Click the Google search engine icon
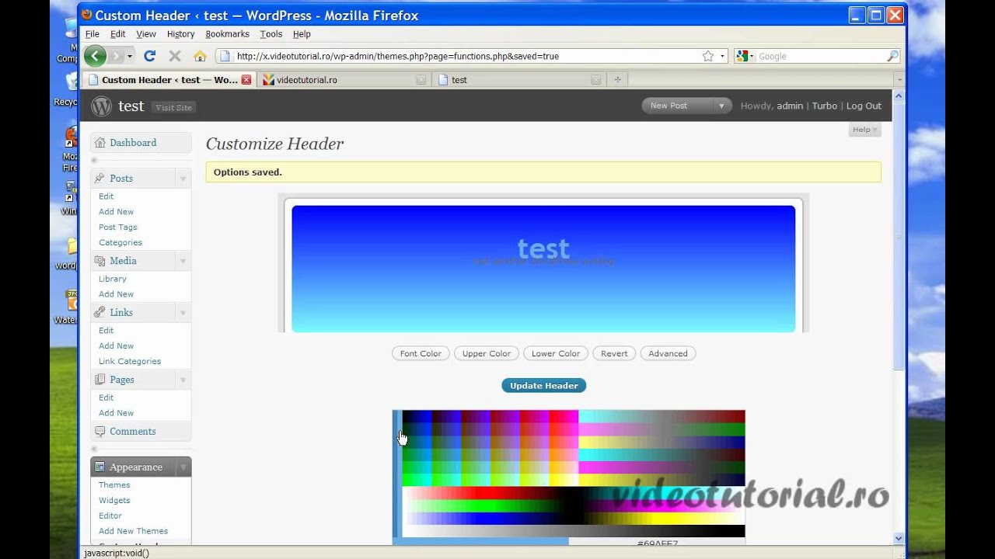 (742, 56)
